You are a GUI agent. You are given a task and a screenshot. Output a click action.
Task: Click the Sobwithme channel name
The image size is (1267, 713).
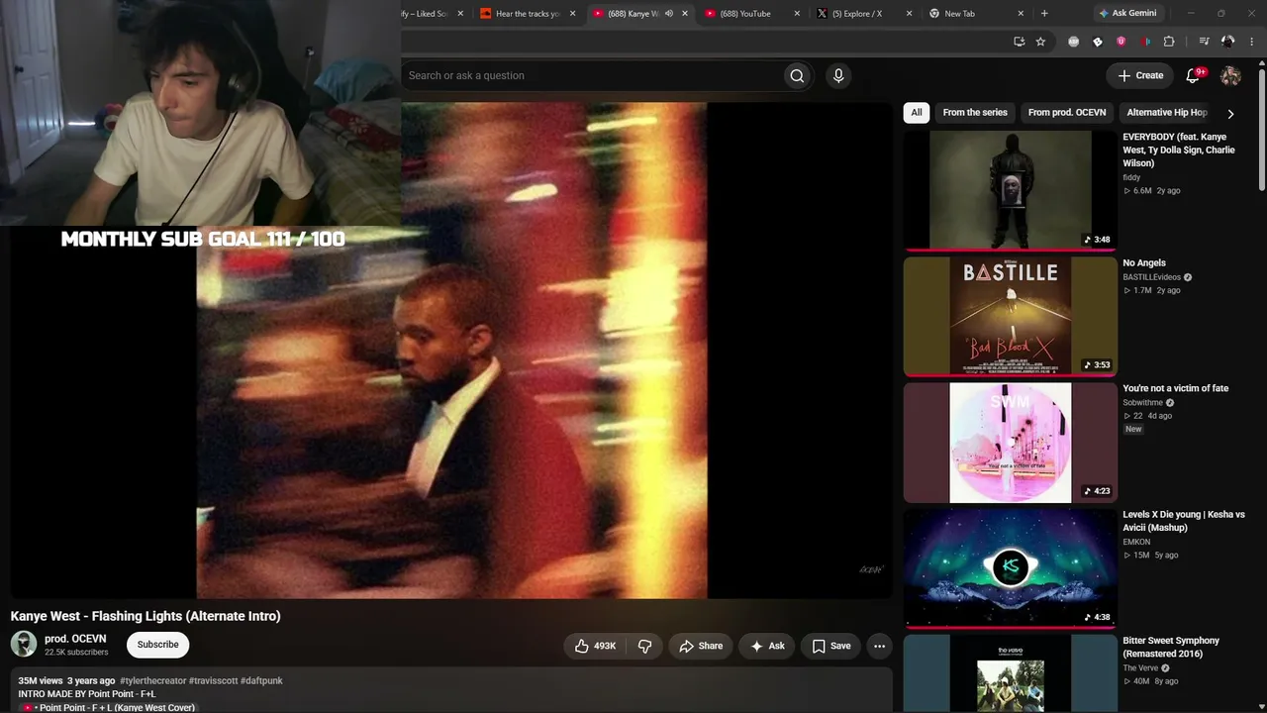tap(1142, 403)
